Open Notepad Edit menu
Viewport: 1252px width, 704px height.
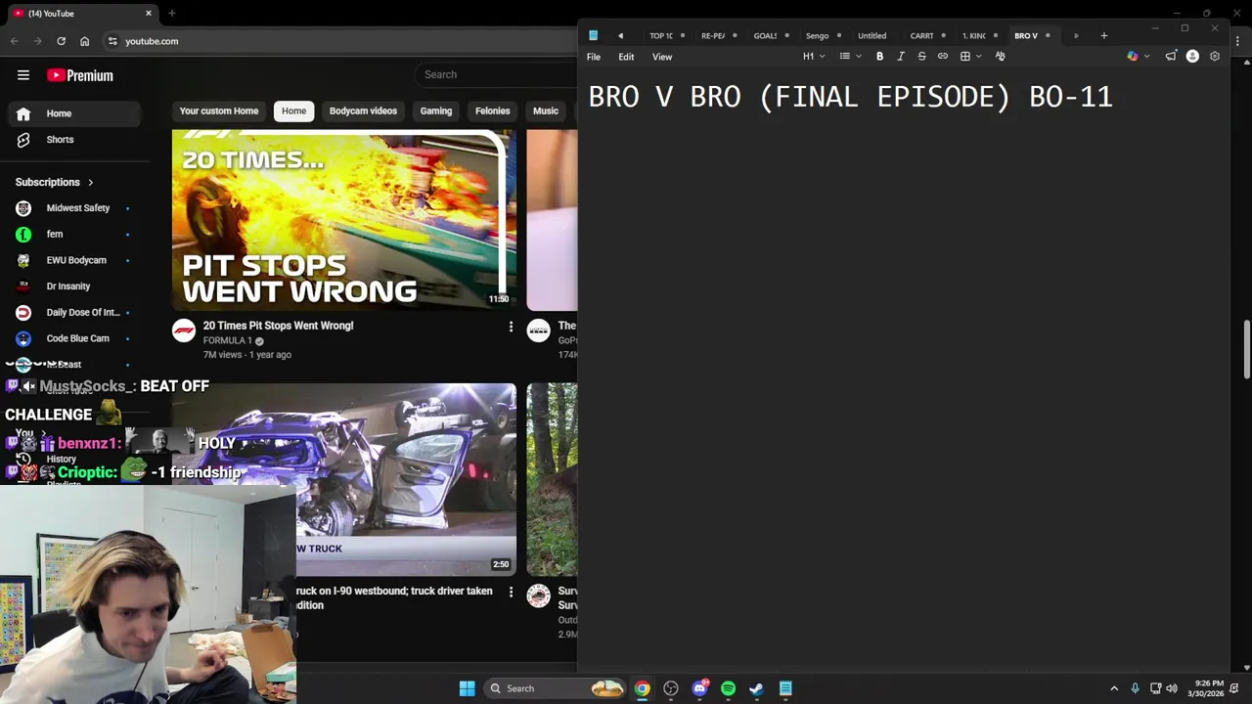click(x=626, y=57)
